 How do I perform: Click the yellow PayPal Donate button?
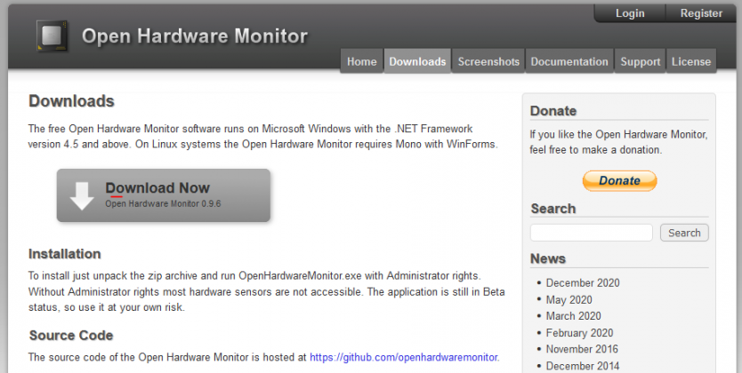pyautogui.click(x=619, y=180)
